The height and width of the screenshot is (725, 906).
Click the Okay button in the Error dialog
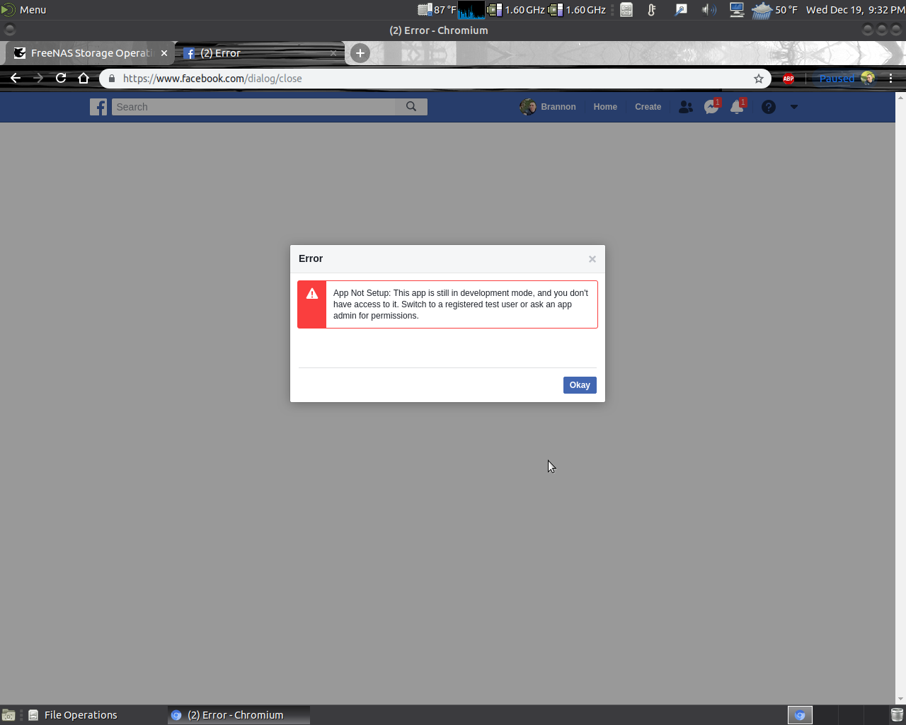point(580,385)
